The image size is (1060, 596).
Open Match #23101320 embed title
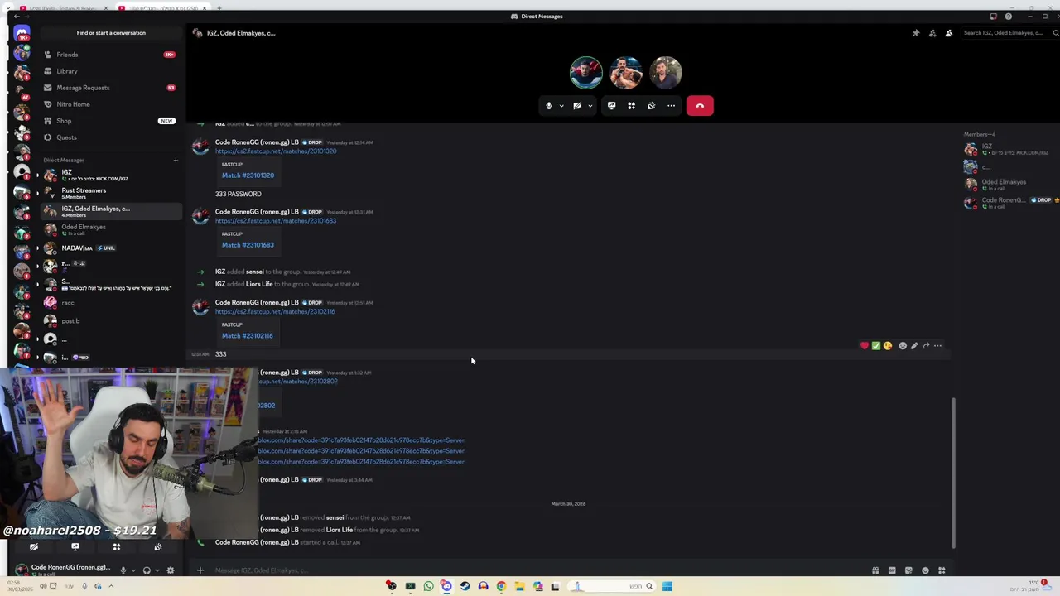click(248, 175)
